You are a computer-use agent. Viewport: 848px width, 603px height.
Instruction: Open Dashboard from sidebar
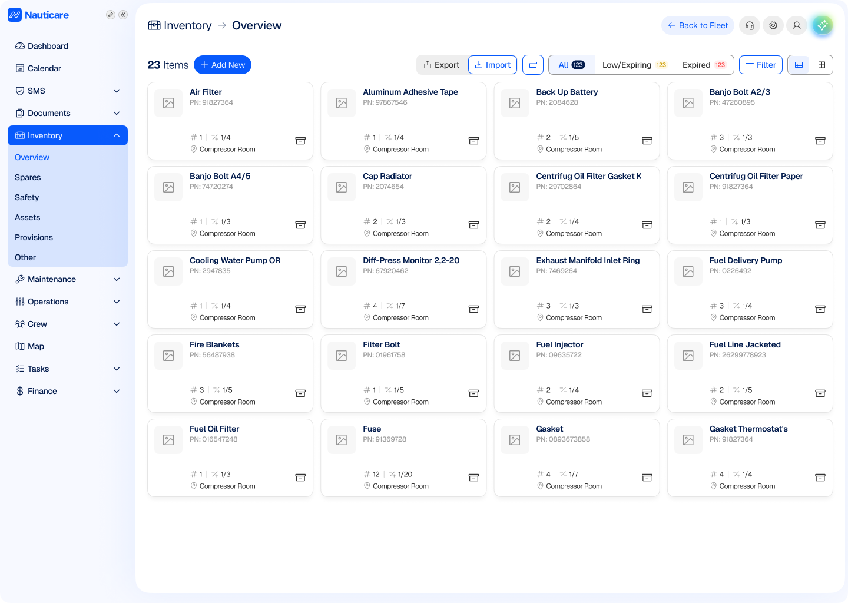[68, 46]
